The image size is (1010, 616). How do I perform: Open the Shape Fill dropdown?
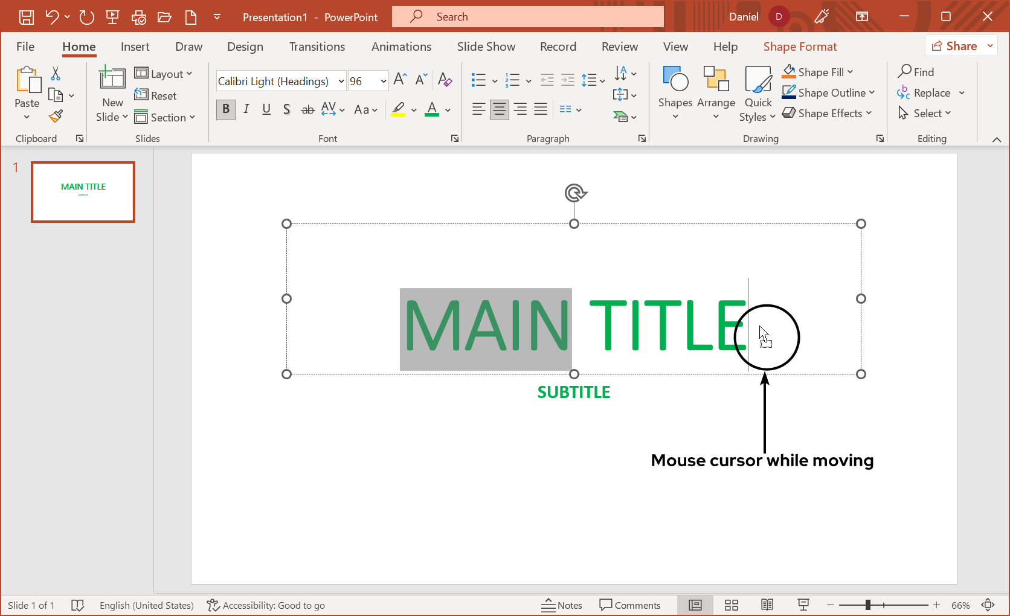851,72
